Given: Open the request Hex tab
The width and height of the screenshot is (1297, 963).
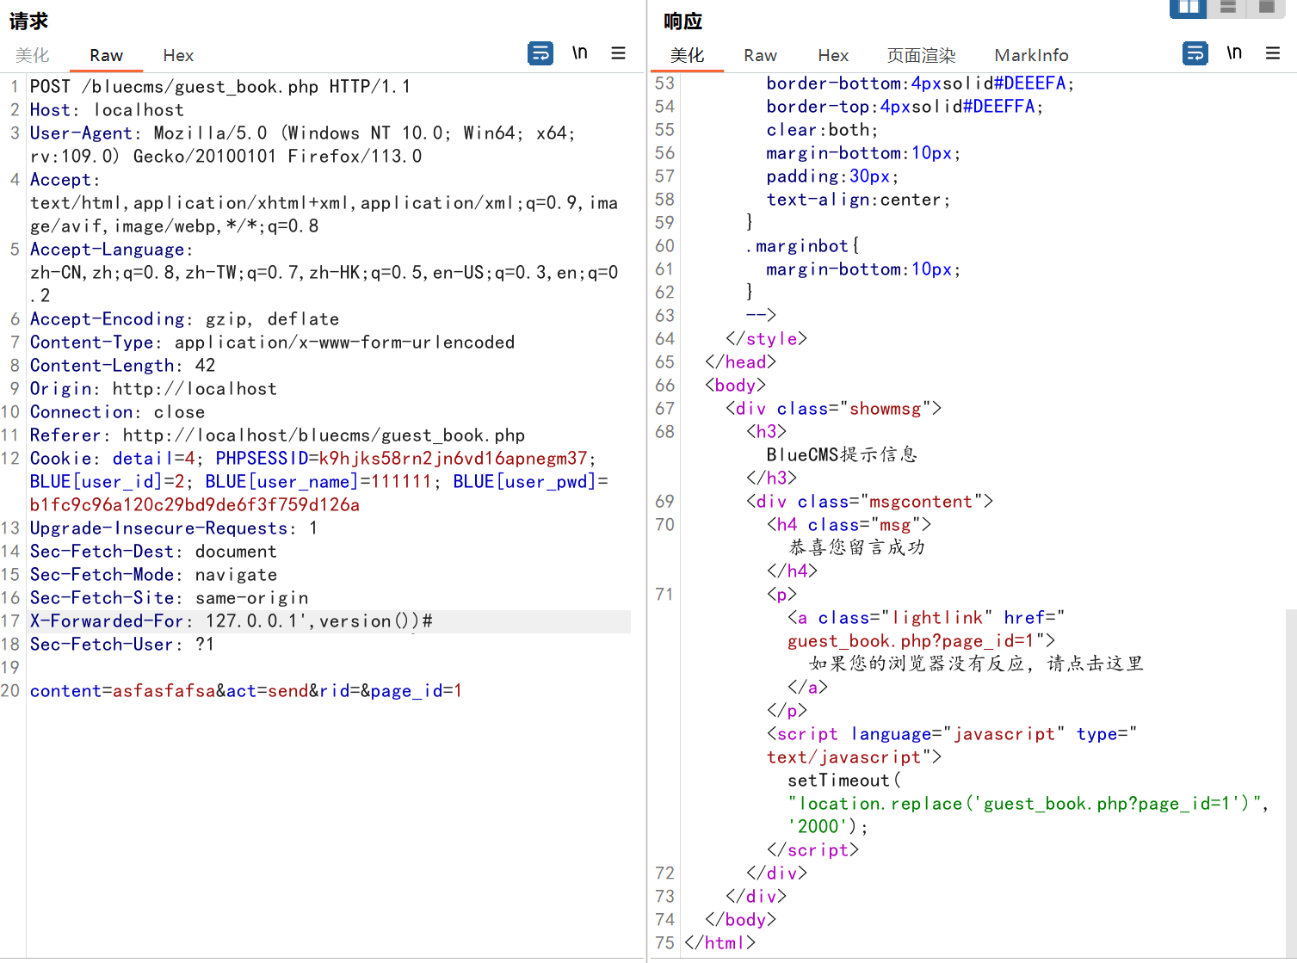Looking at the screenshot, I should tap(178, 55).
